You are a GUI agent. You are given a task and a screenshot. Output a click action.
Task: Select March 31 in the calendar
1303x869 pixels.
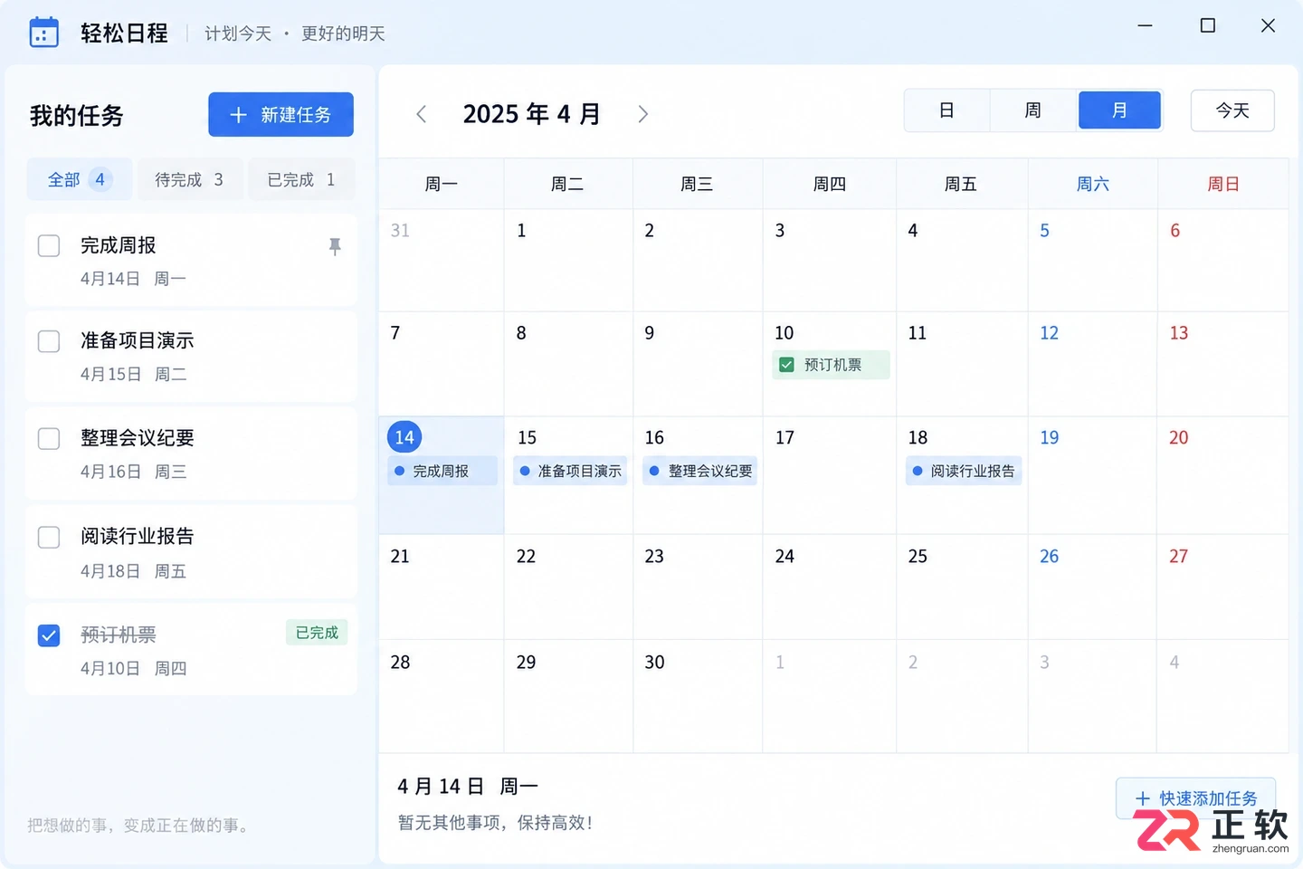[442, 261]
